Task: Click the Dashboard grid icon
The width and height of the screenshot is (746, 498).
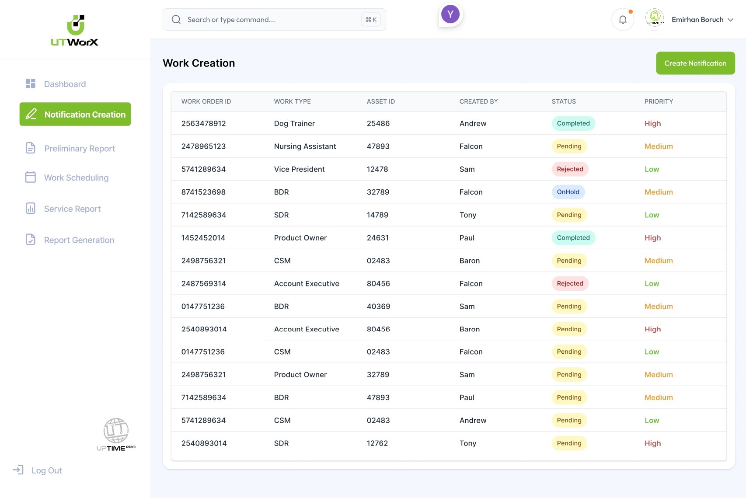Action: [31, 84]
